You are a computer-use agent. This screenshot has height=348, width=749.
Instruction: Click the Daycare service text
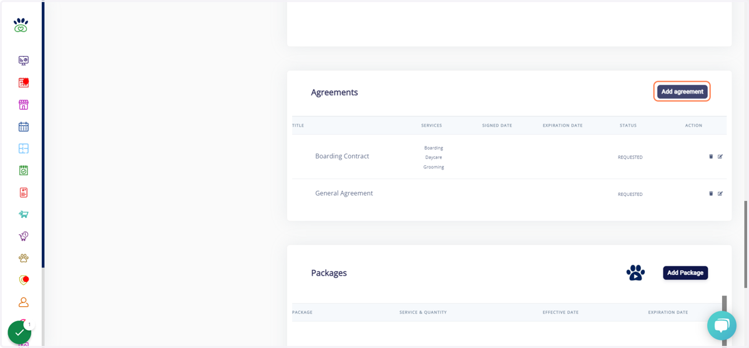tap(434, 157)
